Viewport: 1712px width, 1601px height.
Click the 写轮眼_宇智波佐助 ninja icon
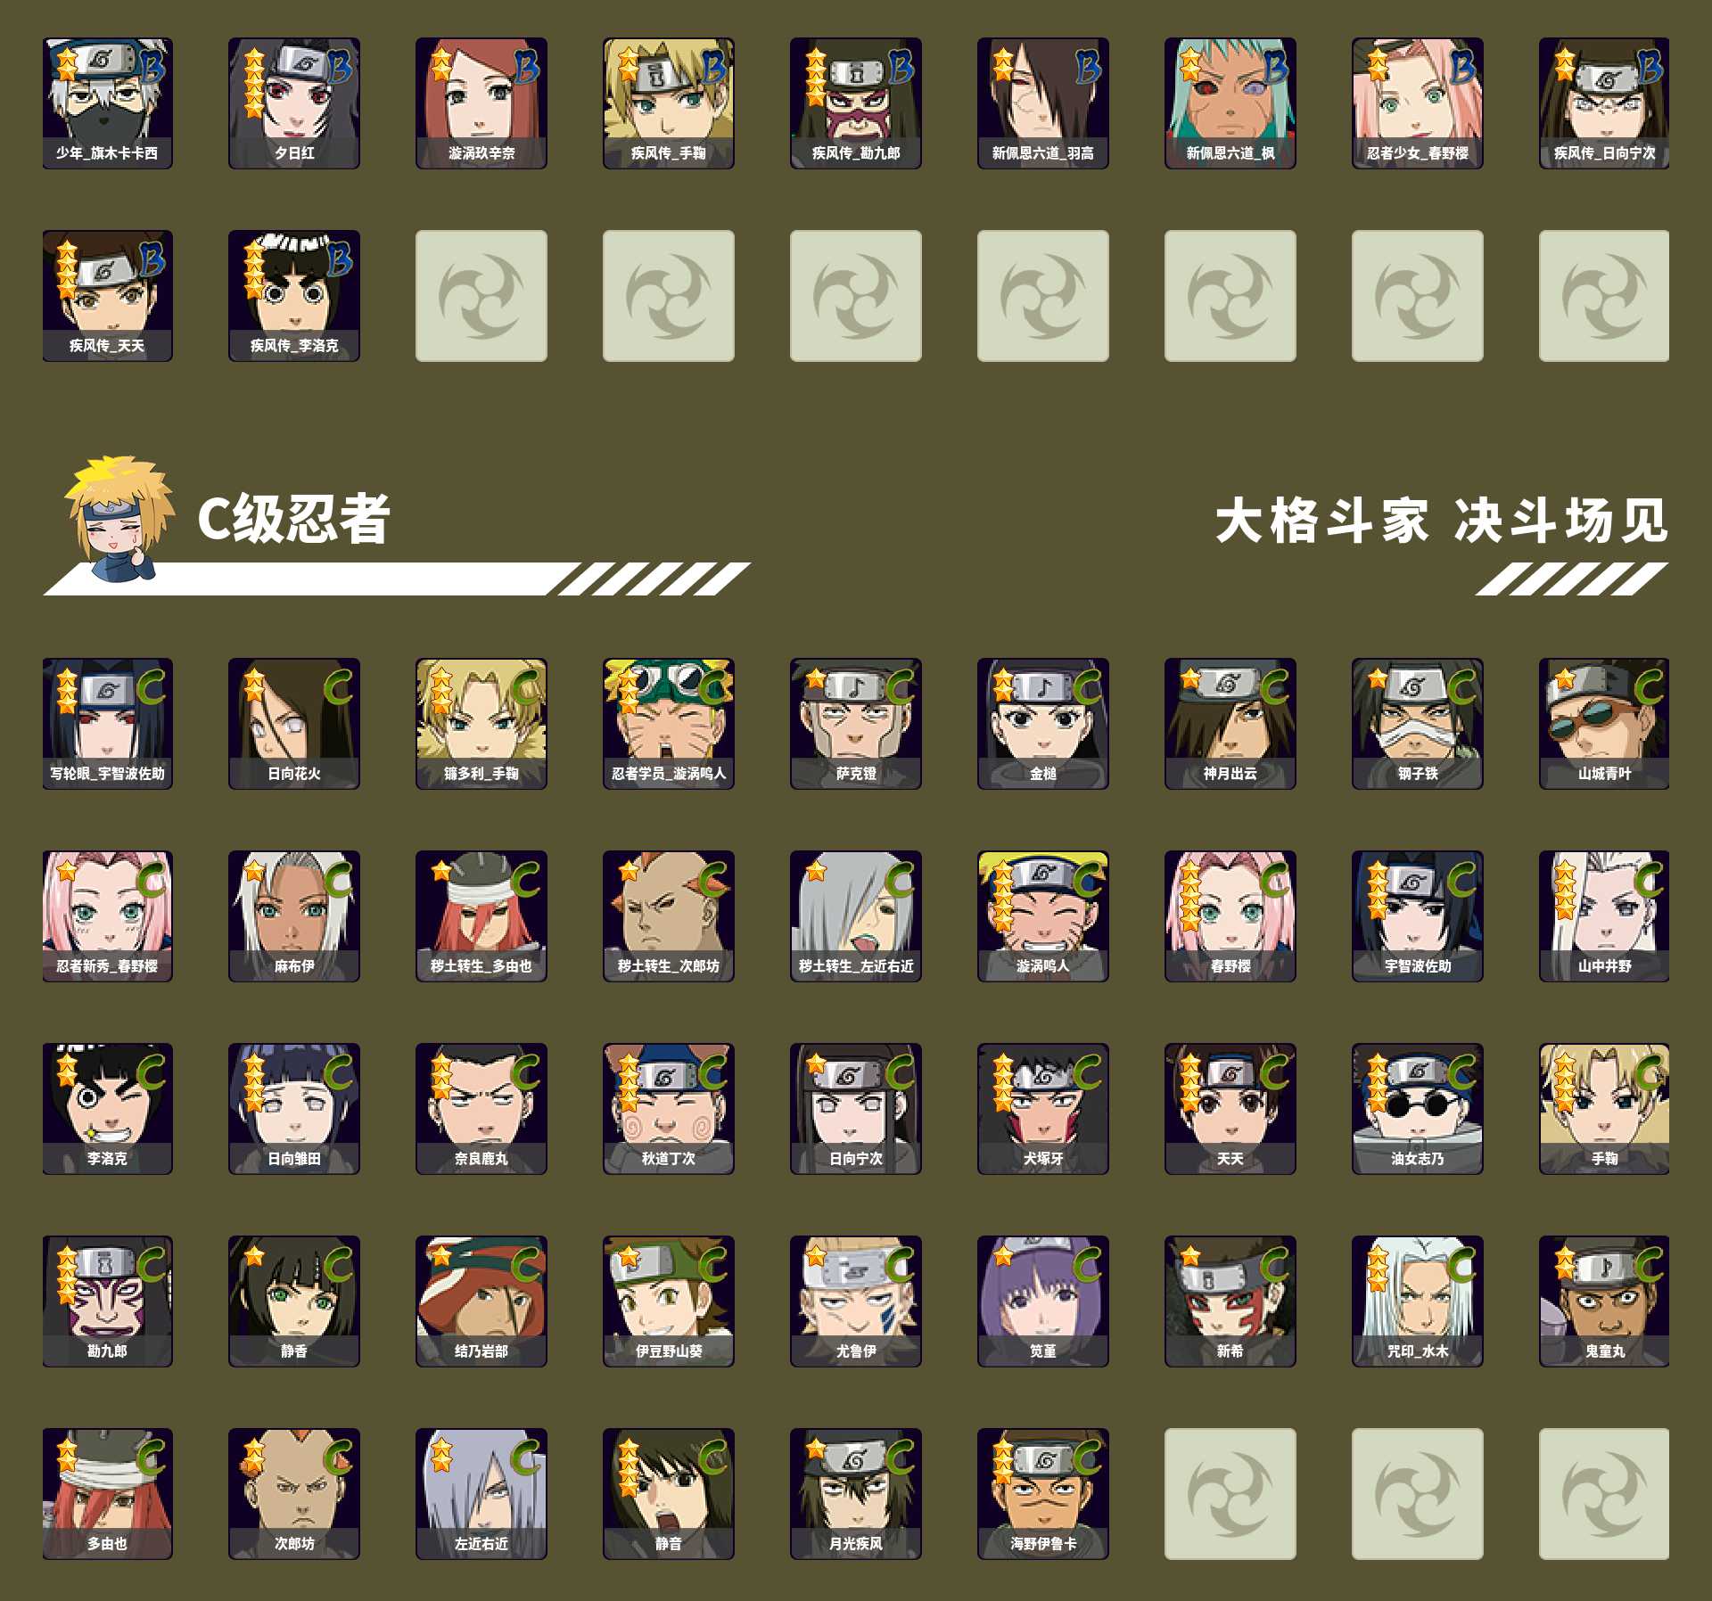107,724
